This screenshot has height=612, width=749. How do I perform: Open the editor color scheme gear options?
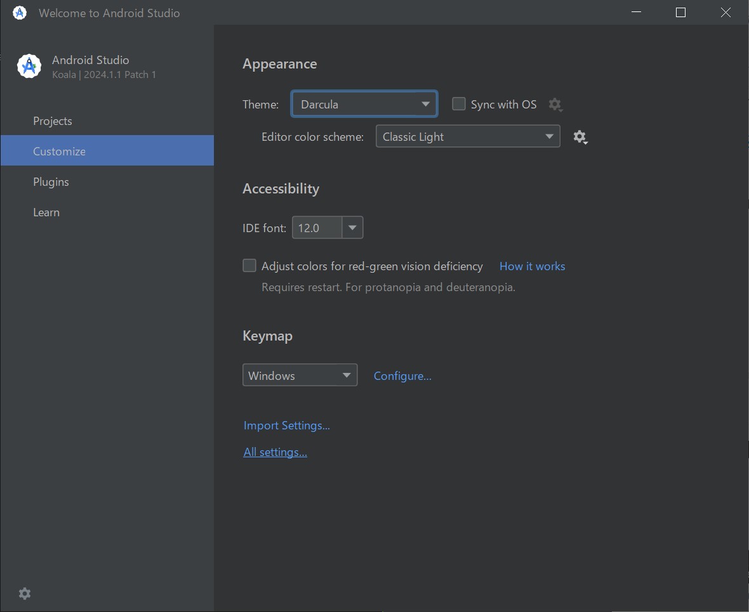(580, 138)
